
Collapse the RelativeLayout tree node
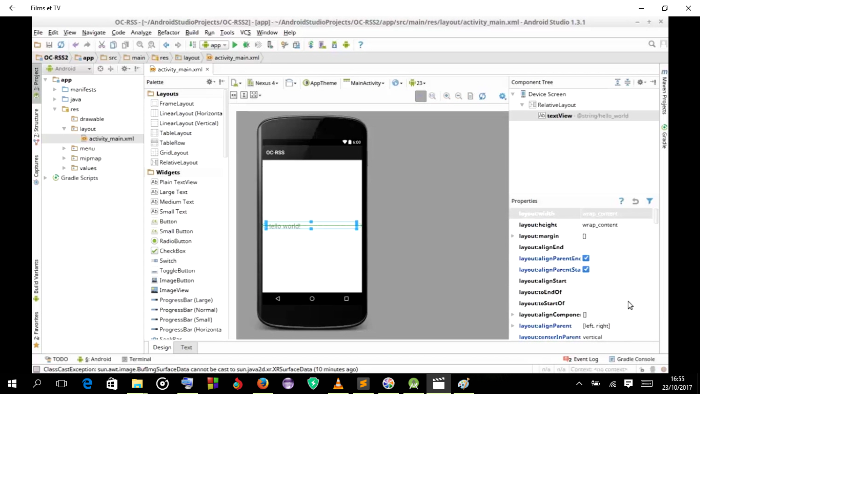522,105
